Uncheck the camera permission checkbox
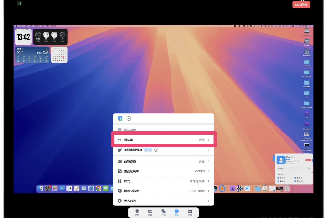This screenshot has height=218, width=327. 295,181
